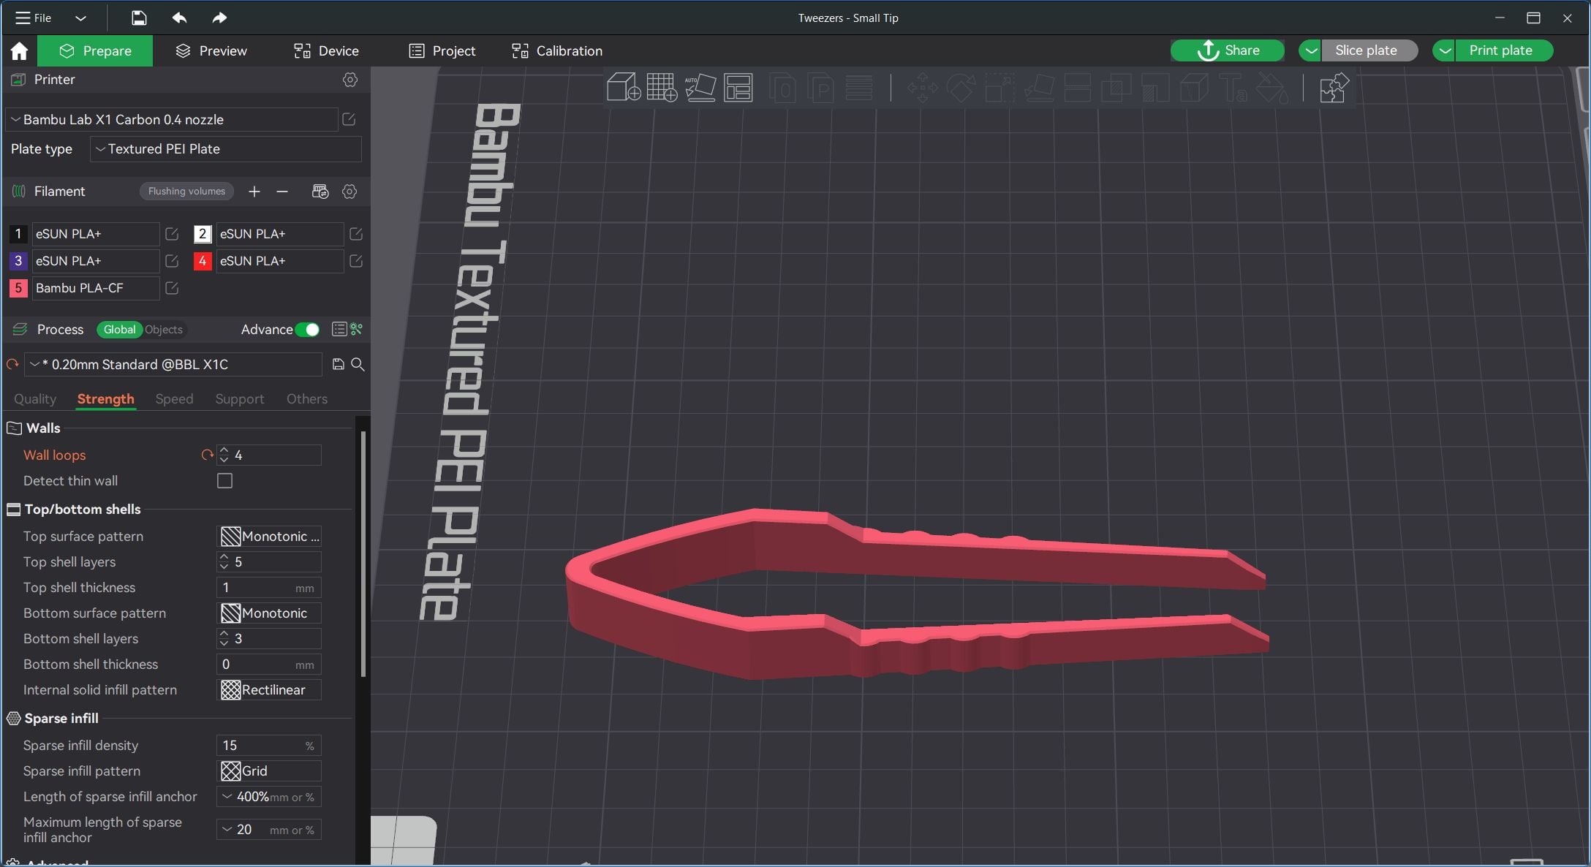
Task: Open Bottom surface pattern dropdown
Action: 269,613
